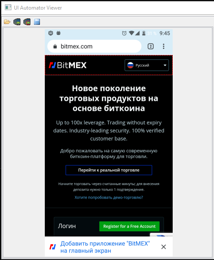Screen dimensions: 214x260
Task: Expand the Русский language dropdown
Action: 147,65
